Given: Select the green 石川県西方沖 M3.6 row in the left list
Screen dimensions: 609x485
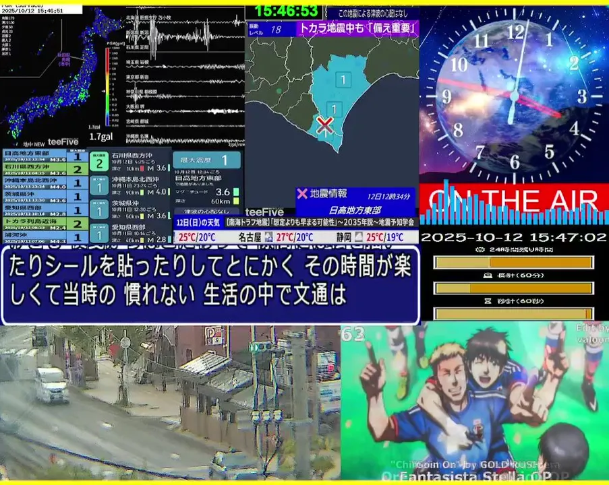Looking at the screenshot, I should pos(45,169).
